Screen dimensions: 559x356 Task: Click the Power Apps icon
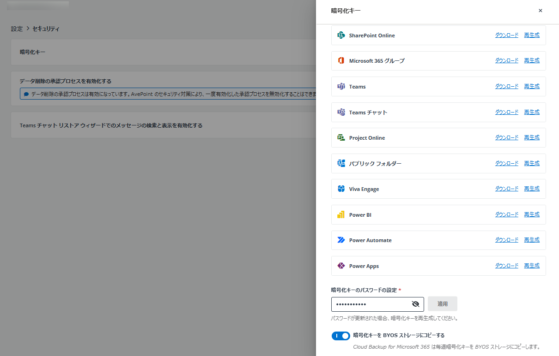tap(341, 266)
